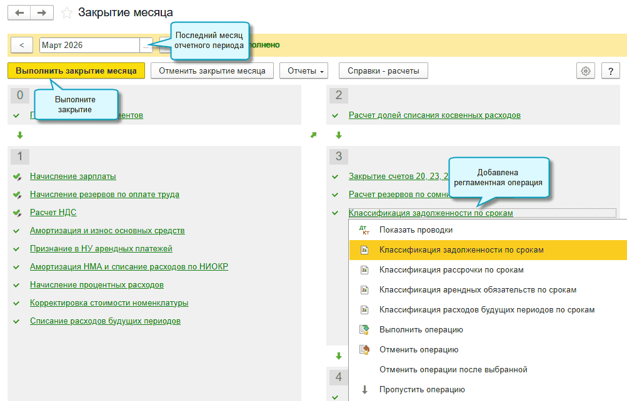Screen dimensions: 627x401
Task: Click the forward navigation arrow
Action: tap(41, 12)
